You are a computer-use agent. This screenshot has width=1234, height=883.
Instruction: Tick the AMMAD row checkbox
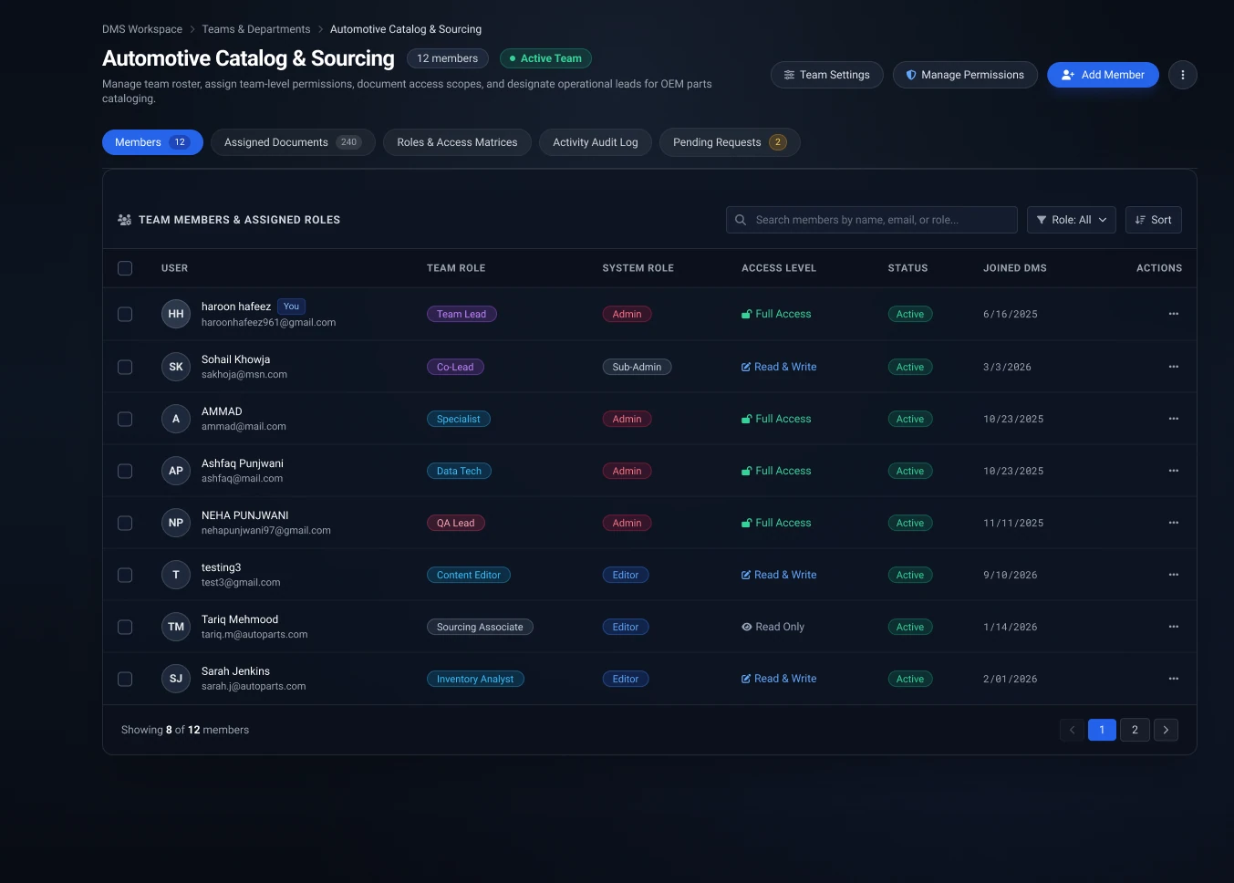point(125,419)
